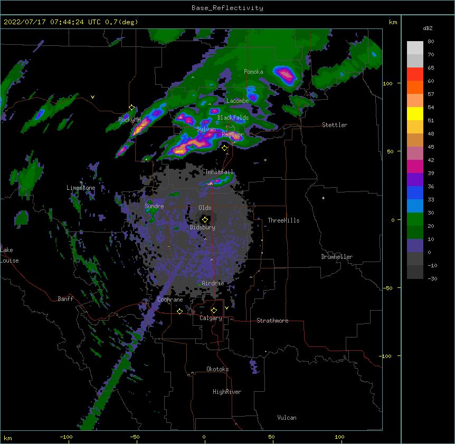
Task: Select the km unit label at top right
Action: click(393, 22)
